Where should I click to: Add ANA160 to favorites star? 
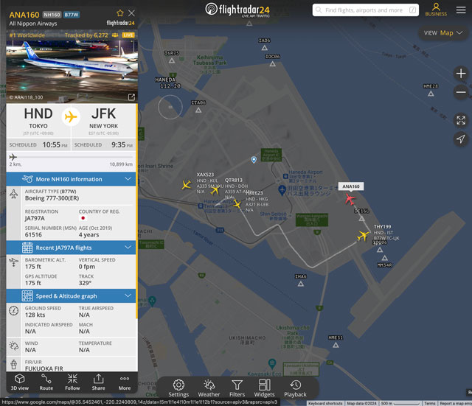pyautogui.click(x=120, y=13)
